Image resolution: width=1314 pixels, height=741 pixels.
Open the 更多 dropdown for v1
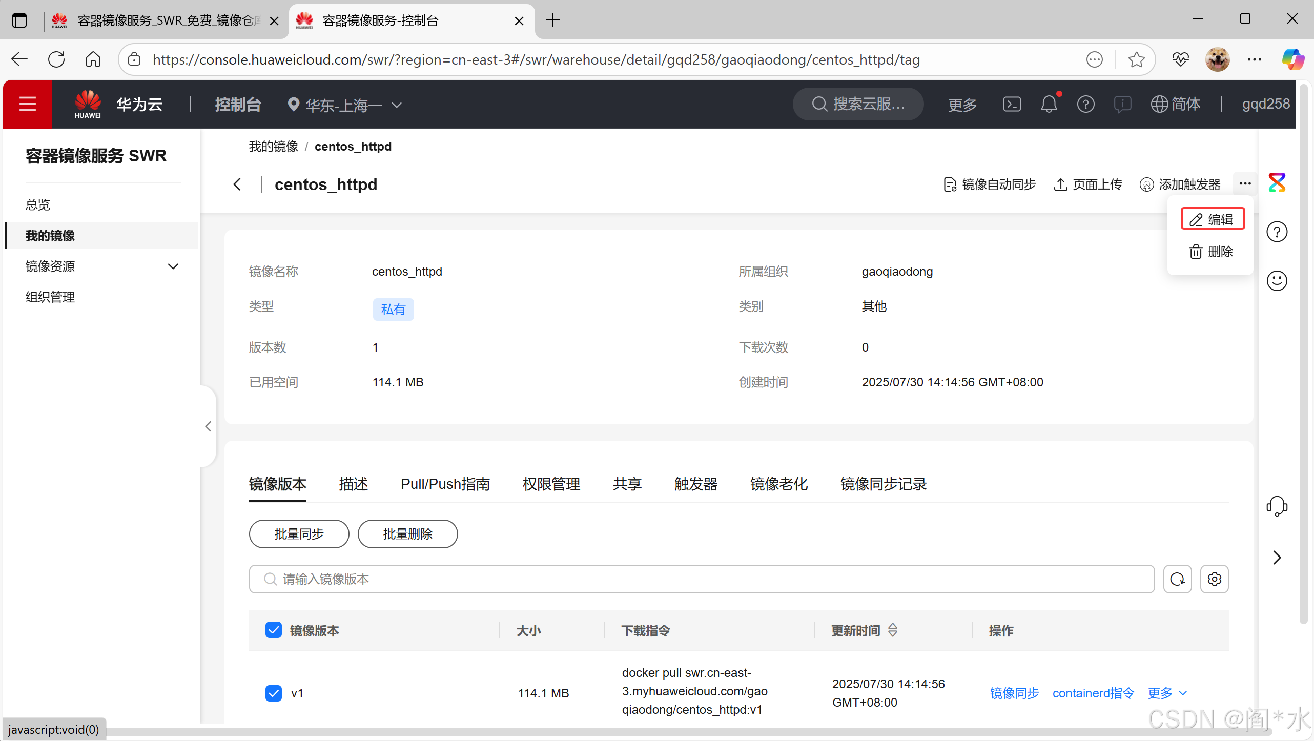tap(1167, 693)
